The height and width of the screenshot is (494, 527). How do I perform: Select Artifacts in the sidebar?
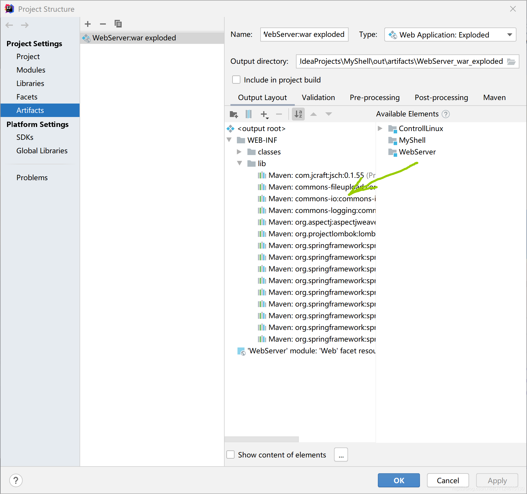coord(40,110)
